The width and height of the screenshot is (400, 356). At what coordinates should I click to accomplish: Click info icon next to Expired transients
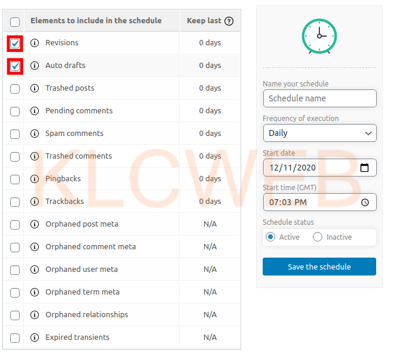pyautogui.click(x=35, y=338)
